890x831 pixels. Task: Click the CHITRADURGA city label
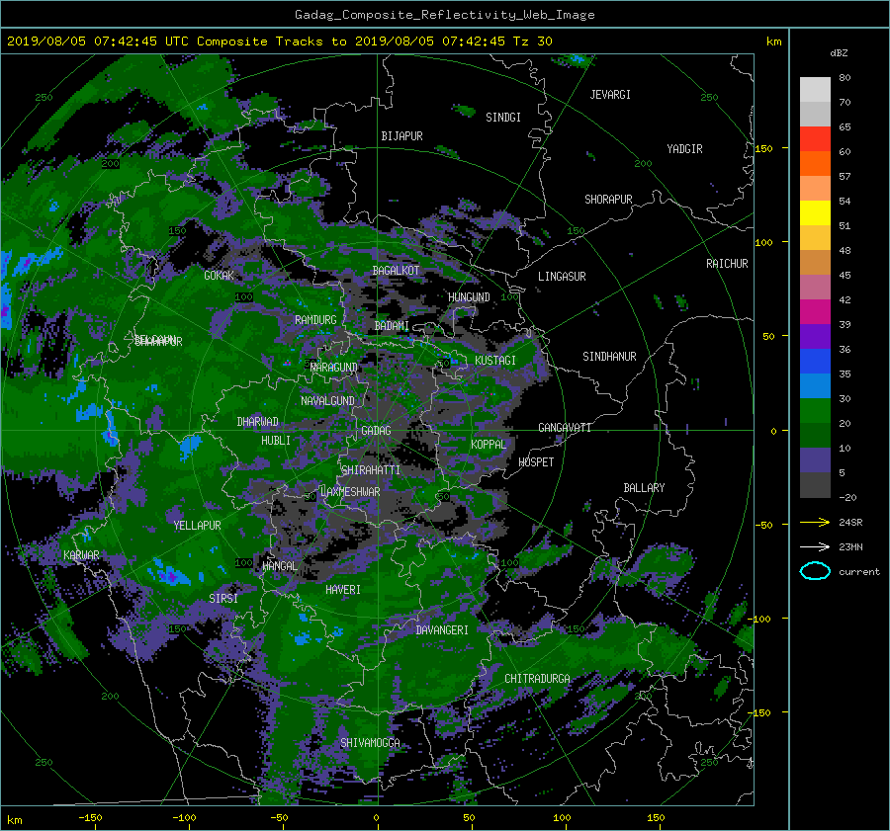point(537,679)
